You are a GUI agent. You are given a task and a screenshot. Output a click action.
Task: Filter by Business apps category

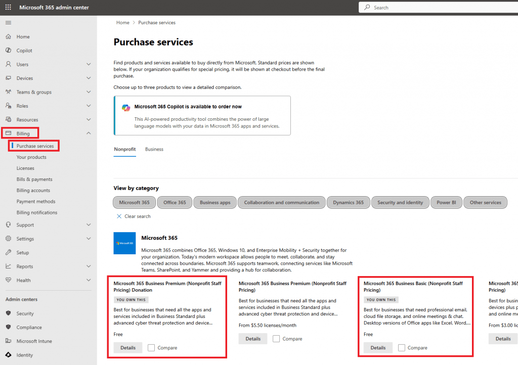tap(215, 202)
